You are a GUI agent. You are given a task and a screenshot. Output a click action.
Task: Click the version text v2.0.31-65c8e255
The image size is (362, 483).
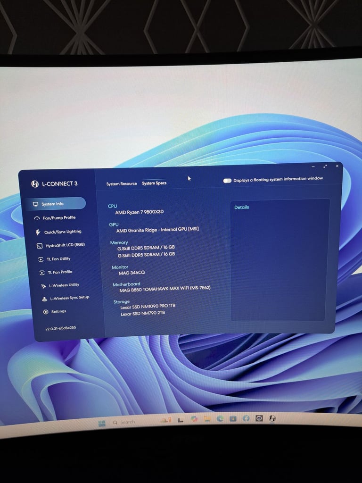click(61, 328)
